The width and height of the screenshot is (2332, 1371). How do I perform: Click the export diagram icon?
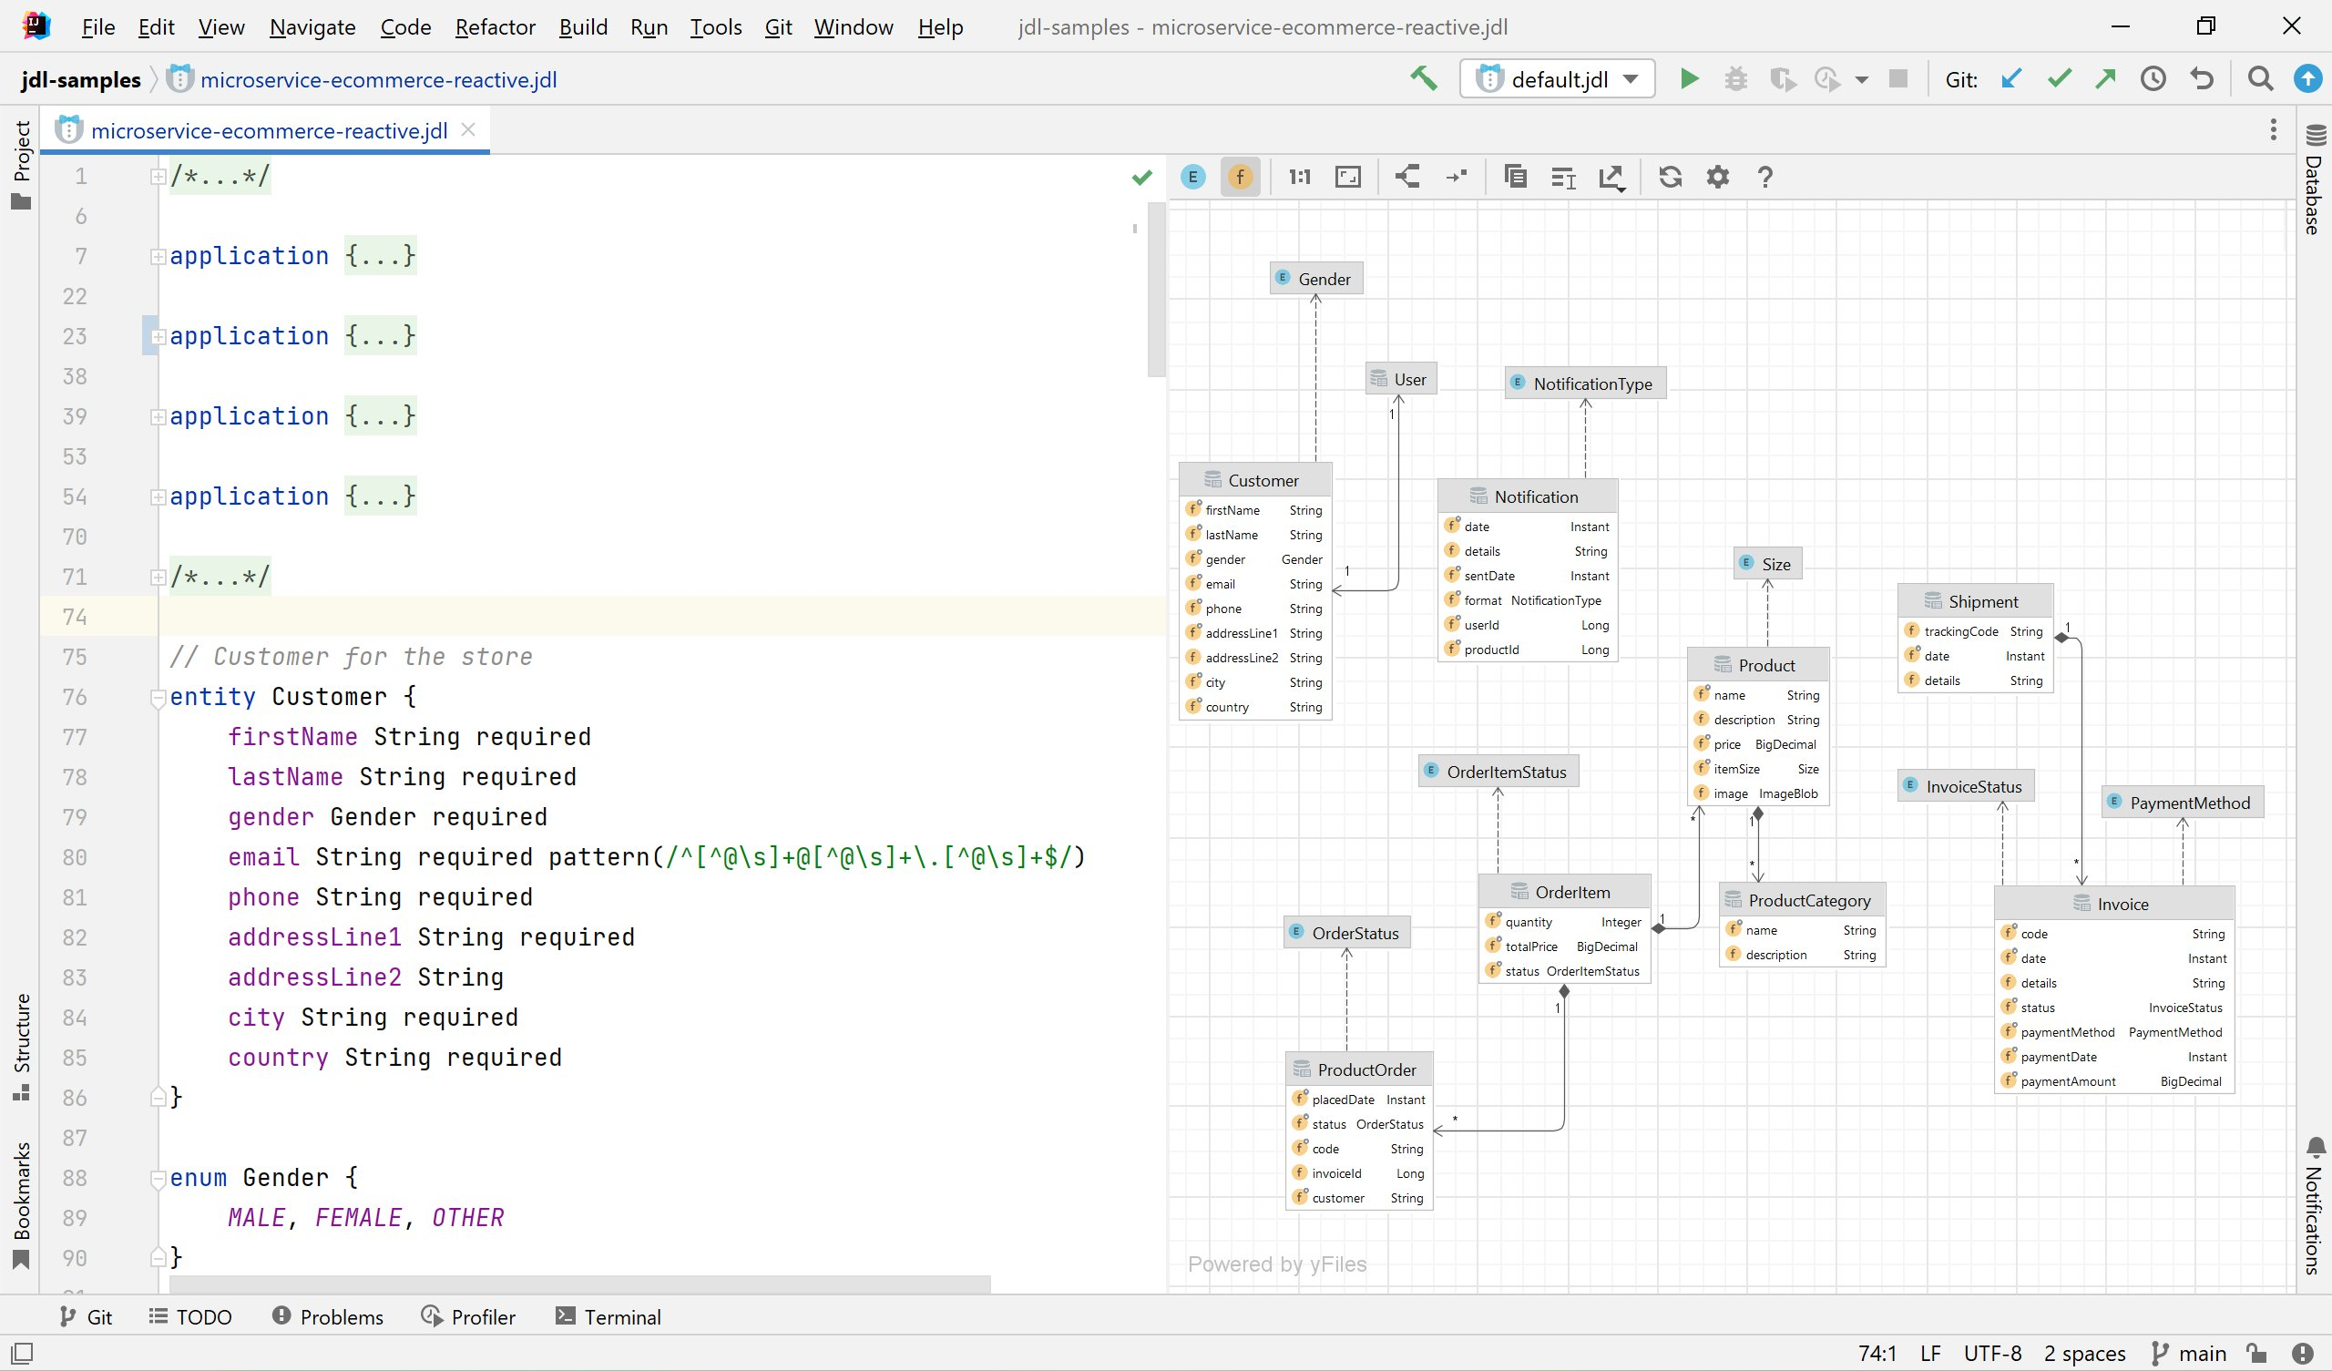coord(1611,177)
